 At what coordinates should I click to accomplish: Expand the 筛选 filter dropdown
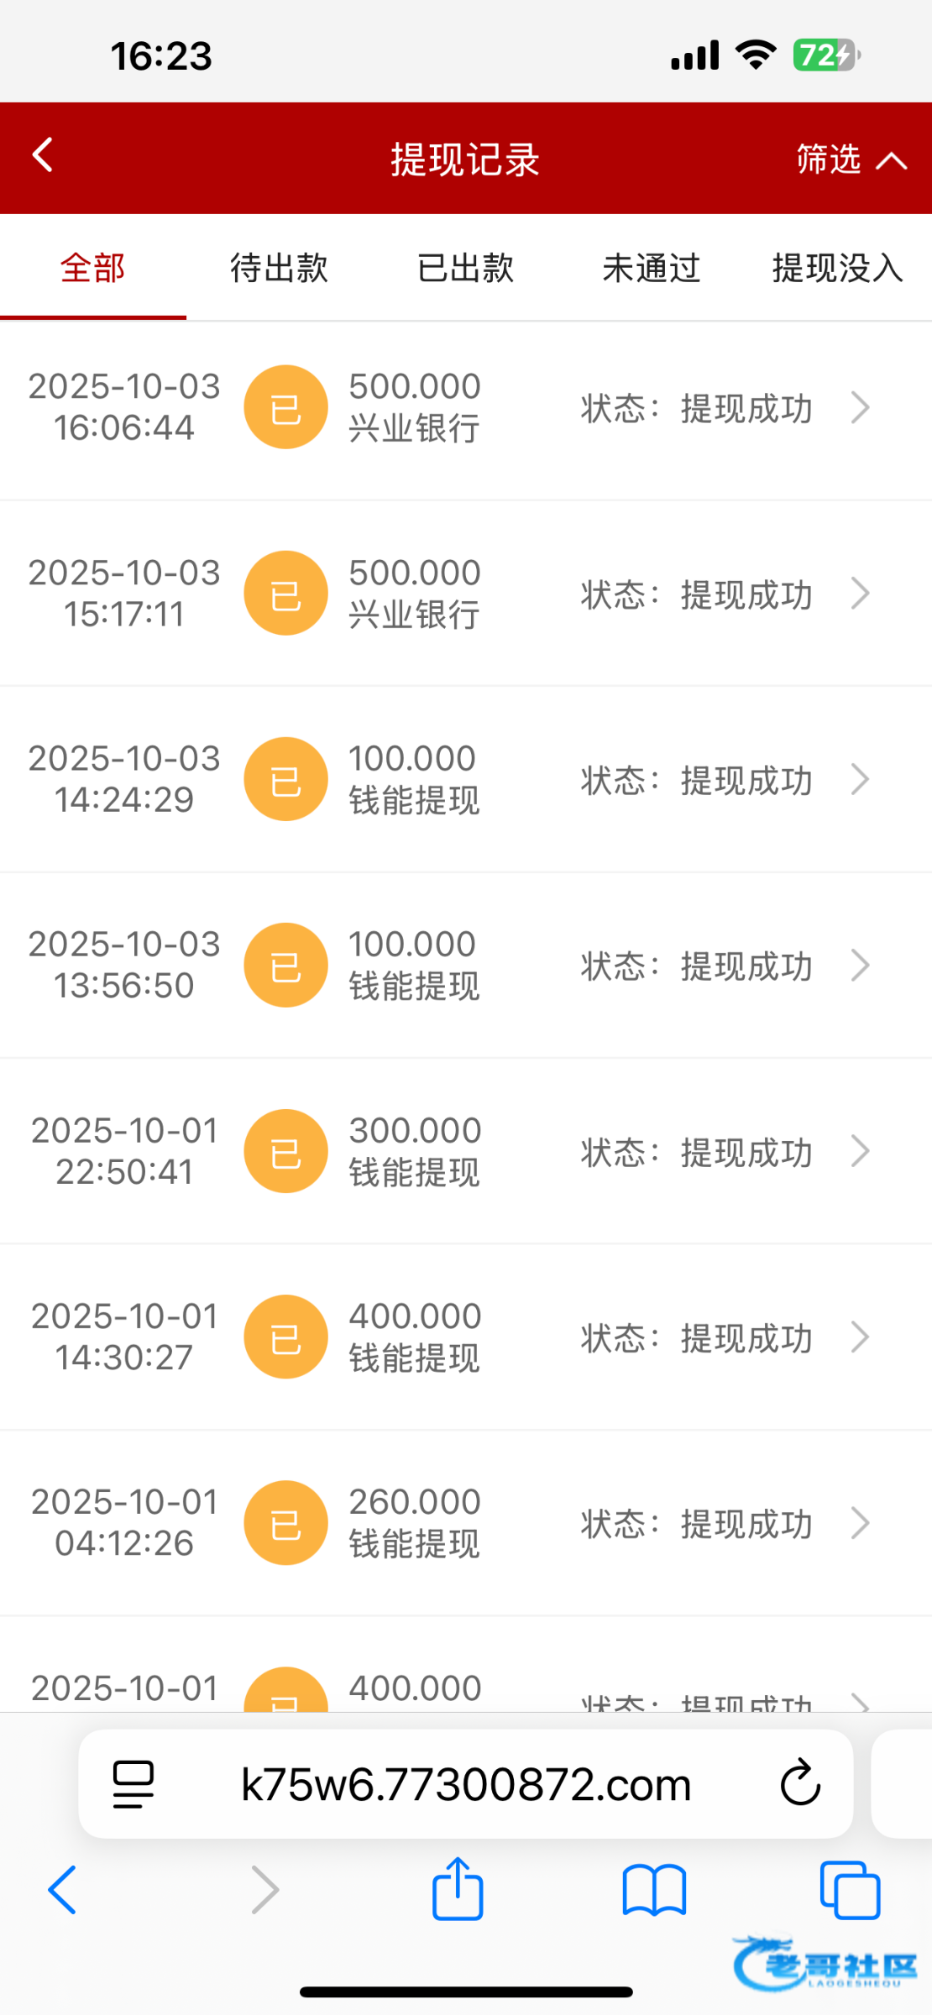[850, 159]
